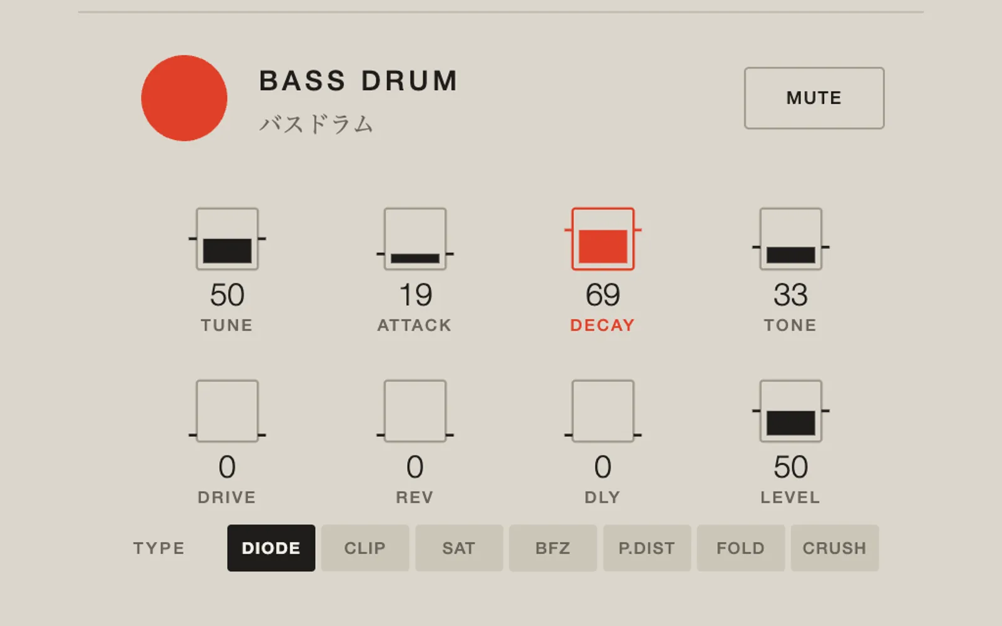This screenshot has width=1002, height=626.
Task: Click the Decay value 69
Action: coord(603,295)
